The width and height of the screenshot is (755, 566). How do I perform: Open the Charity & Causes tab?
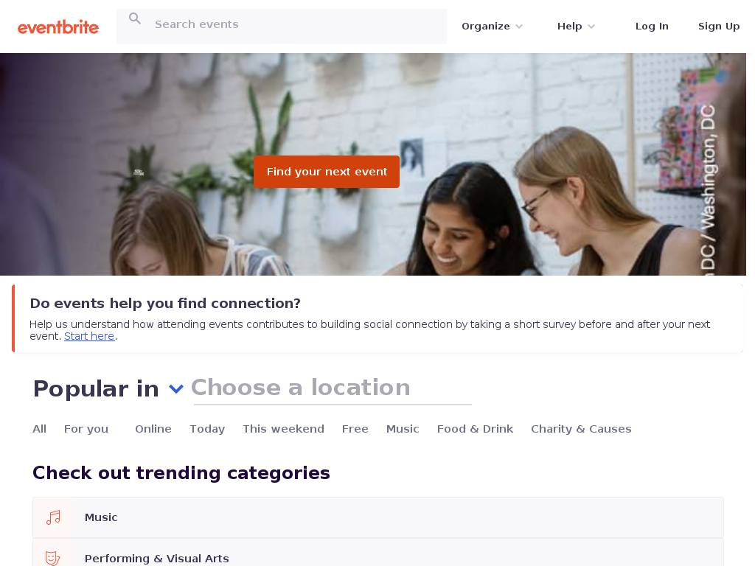coord(581,429)
